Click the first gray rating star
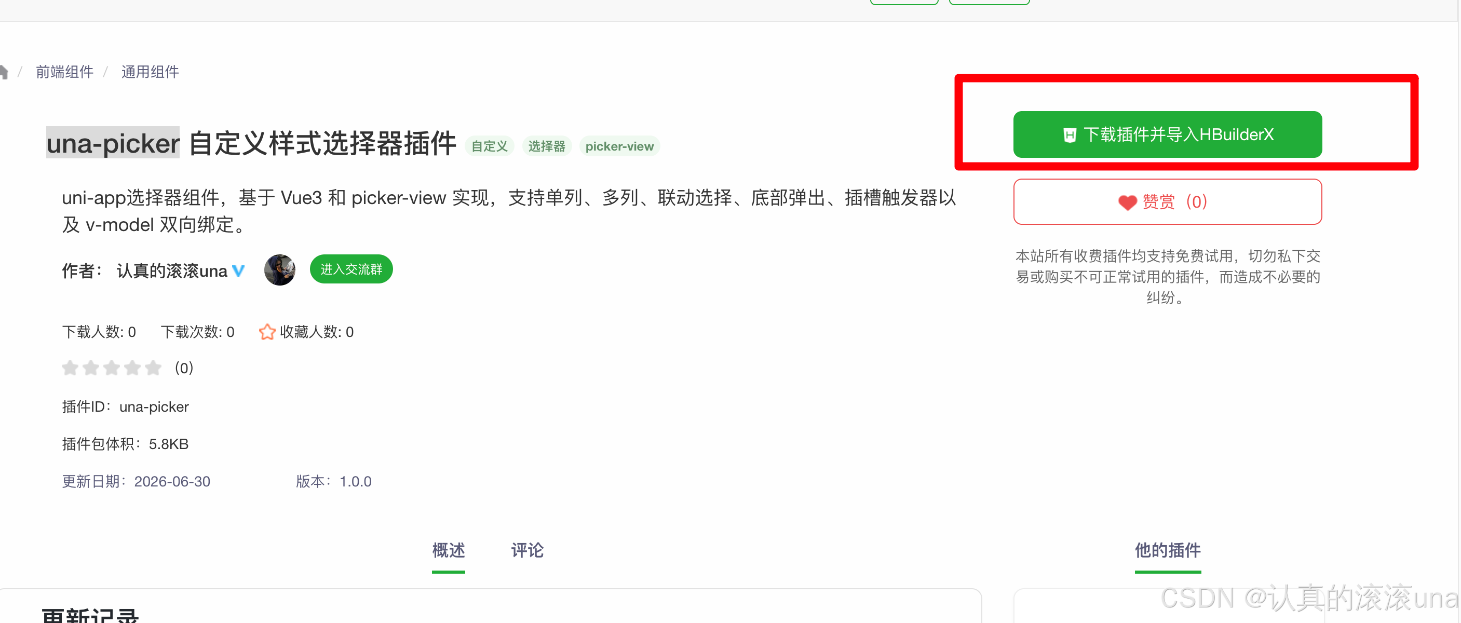Image resolution: width=1461 pixels, height=623 pixels. (70, 368)
